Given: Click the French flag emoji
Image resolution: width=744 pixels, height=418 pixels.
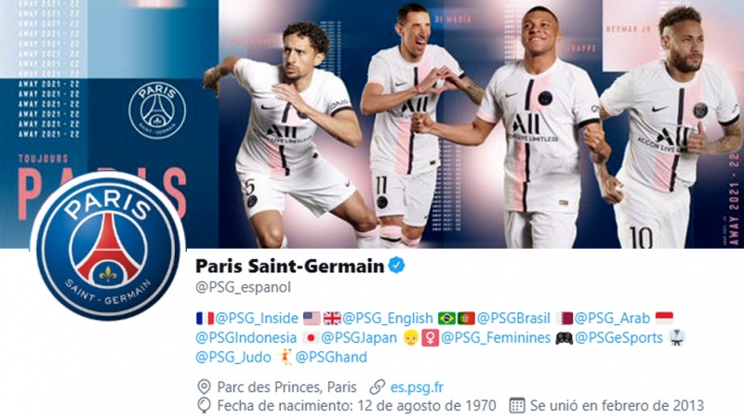Looking at the screenshot, I should (205, 318).
